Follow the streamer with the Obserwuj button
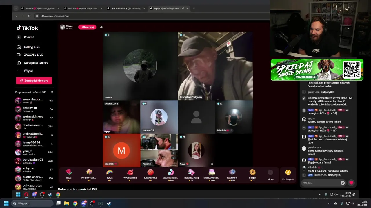371x208 pixels. pos(87,27)
